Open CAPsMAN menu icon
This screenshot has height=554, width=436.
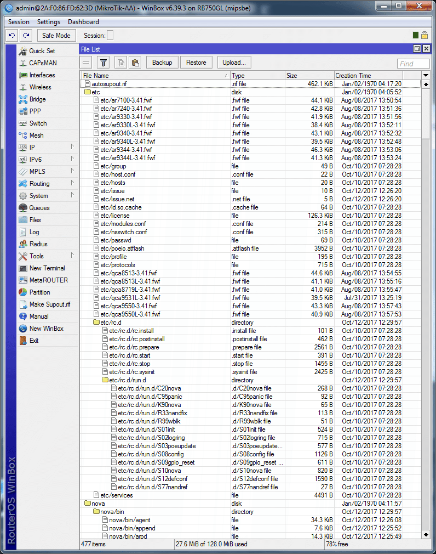[x=23, y=63]
